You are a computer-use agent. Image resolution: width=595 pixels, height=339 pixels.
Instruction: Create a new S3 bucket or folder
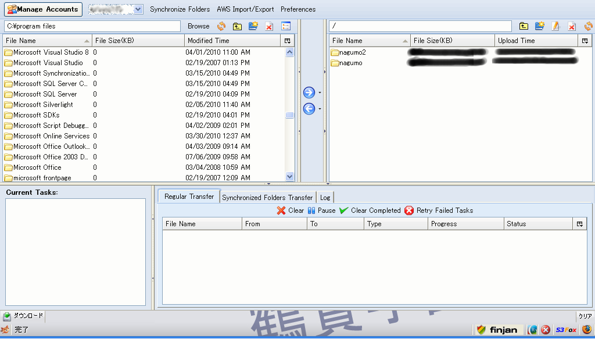pyautogui.click(x=540, y=26)
